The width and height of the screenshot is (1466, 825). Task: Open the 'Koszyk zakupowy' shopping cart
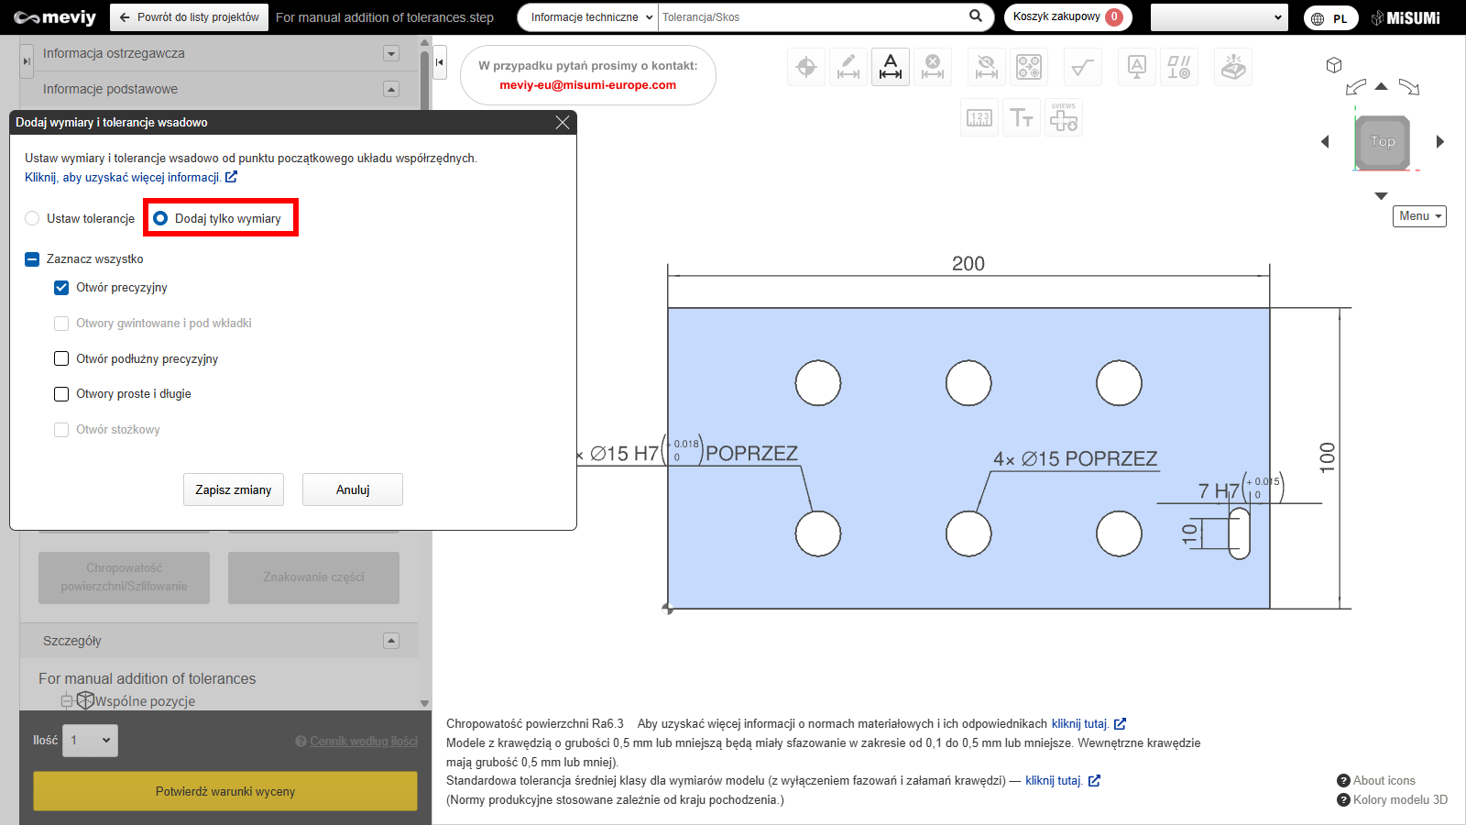pyautogui.click(x=1067, y=17)
